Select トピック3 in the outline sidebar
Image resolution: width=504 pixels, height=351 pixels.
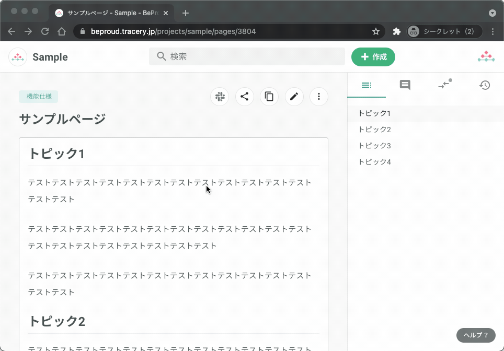374,145
